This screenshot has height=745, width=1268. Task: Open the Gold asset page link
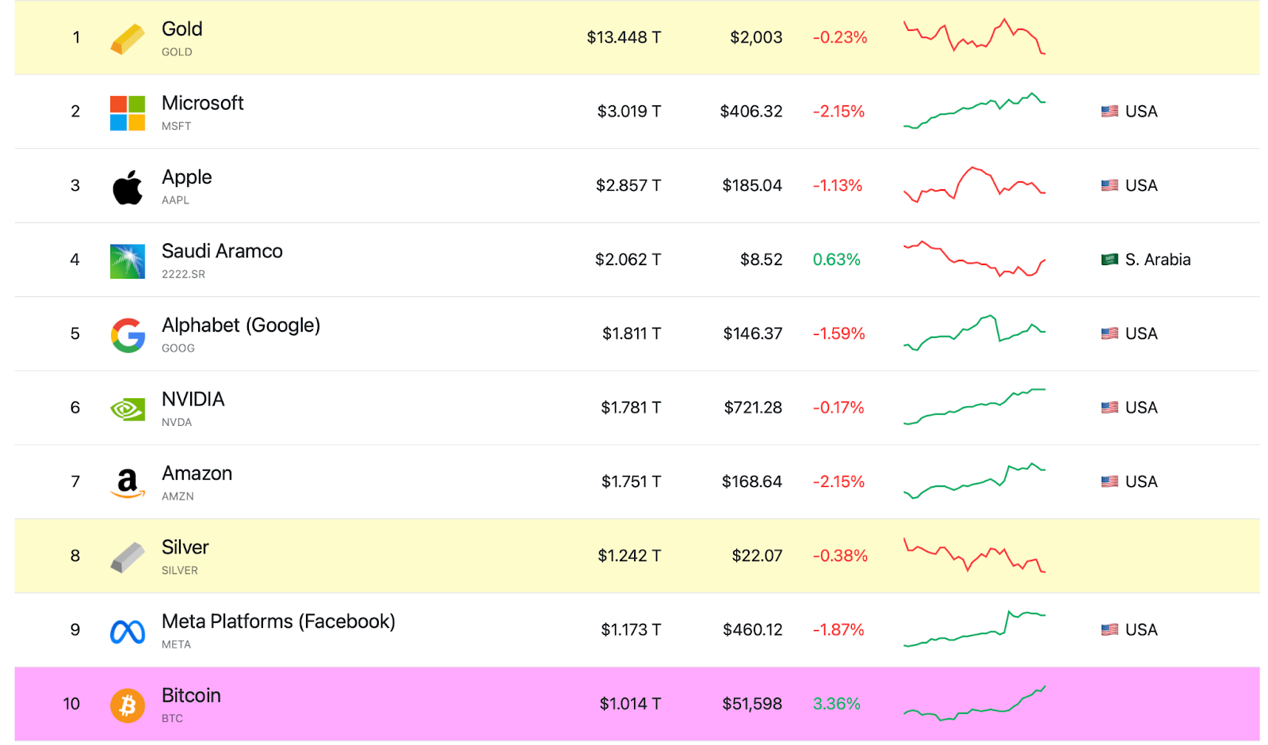pyautogui.click(x=182, y=29)
